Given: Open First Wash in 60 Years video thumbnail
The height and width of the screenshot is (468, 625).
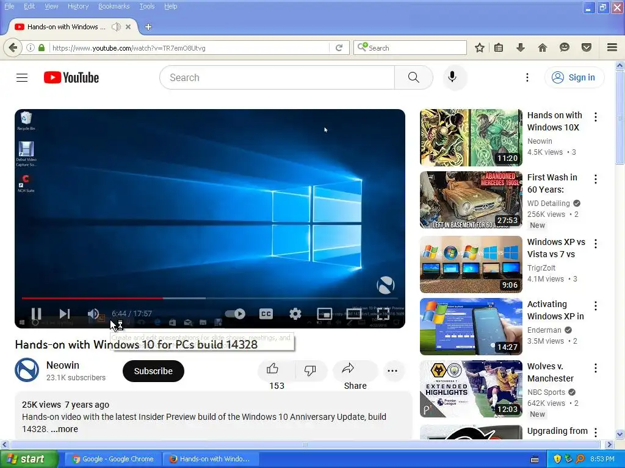Looking at the screenshot, I should point(471,200).
